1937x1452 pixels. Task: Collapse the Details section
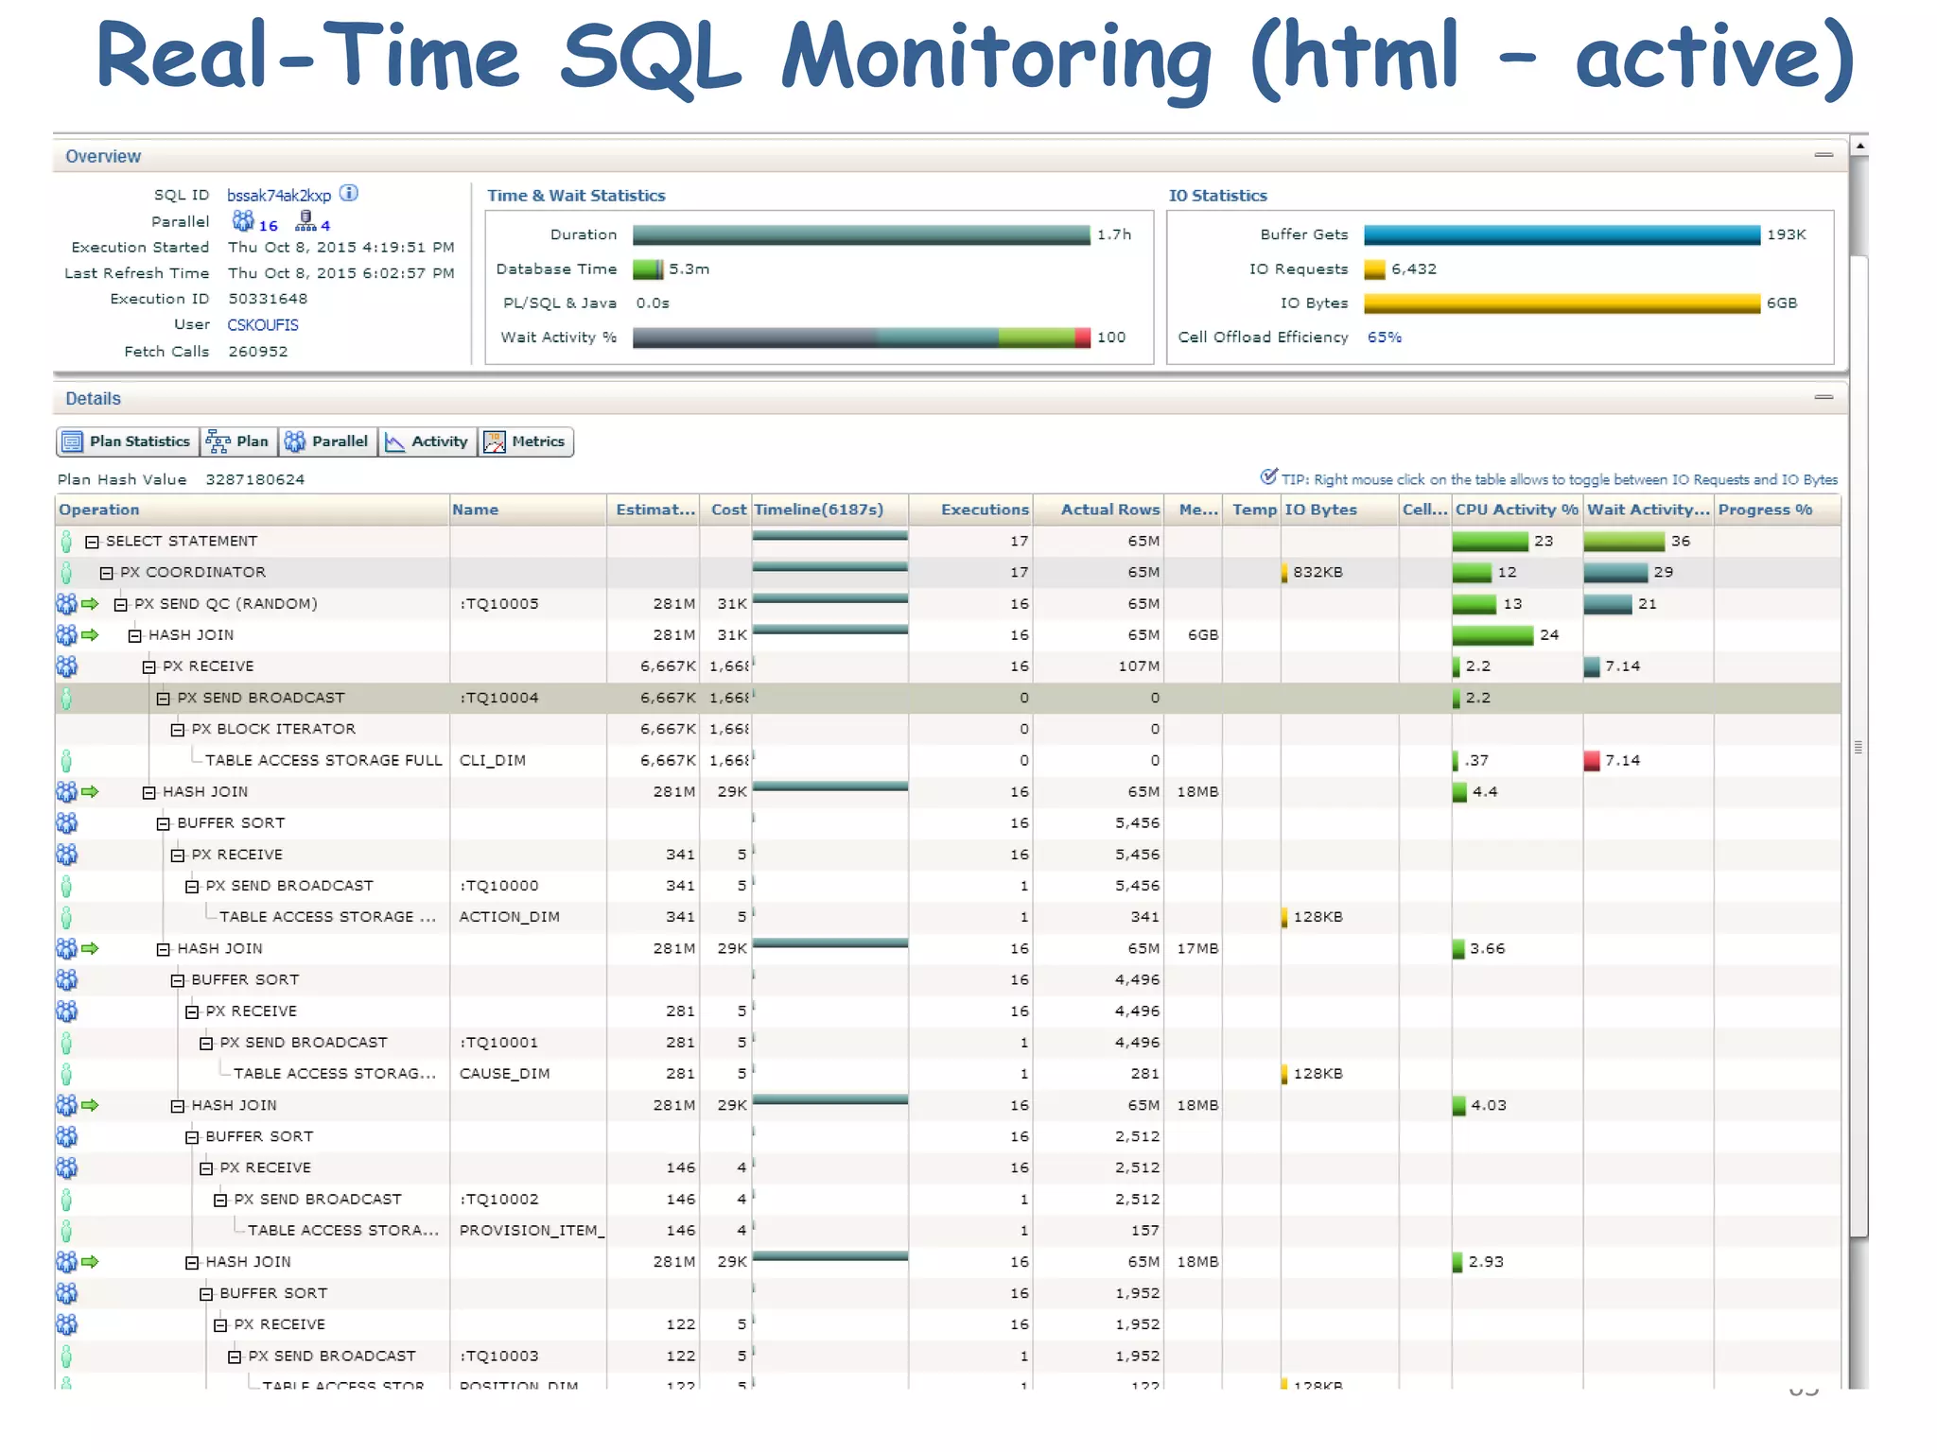[1824, 397]
